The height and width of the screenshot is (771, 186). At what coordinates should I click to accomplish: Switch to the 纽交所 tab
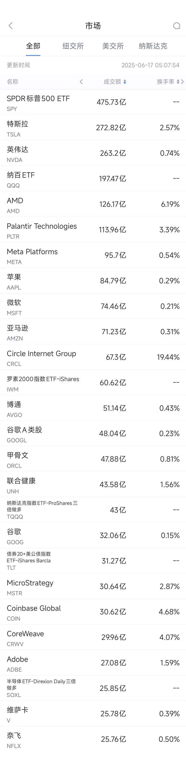(73, 46)
